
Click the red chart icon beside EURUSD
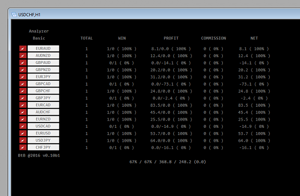point(23,133)
